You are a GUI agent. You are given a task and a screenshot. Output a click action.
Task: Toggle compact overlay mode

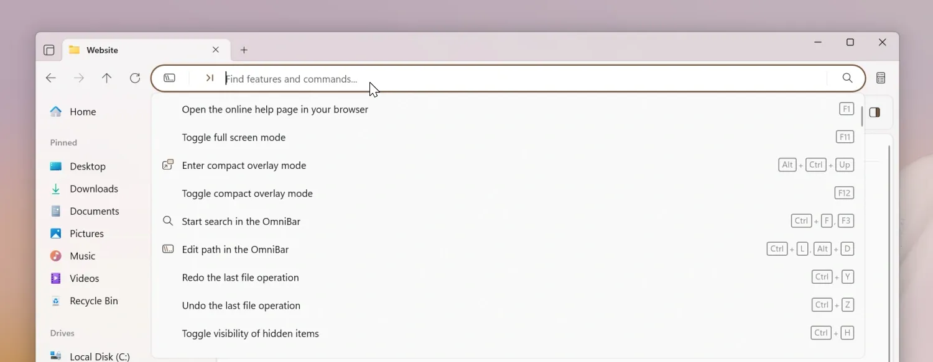point(247,193)
